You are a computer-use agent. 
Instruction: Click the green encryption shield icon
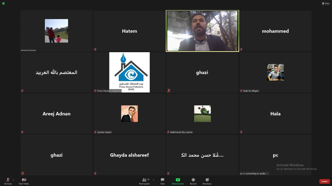[x=3, y=3]
